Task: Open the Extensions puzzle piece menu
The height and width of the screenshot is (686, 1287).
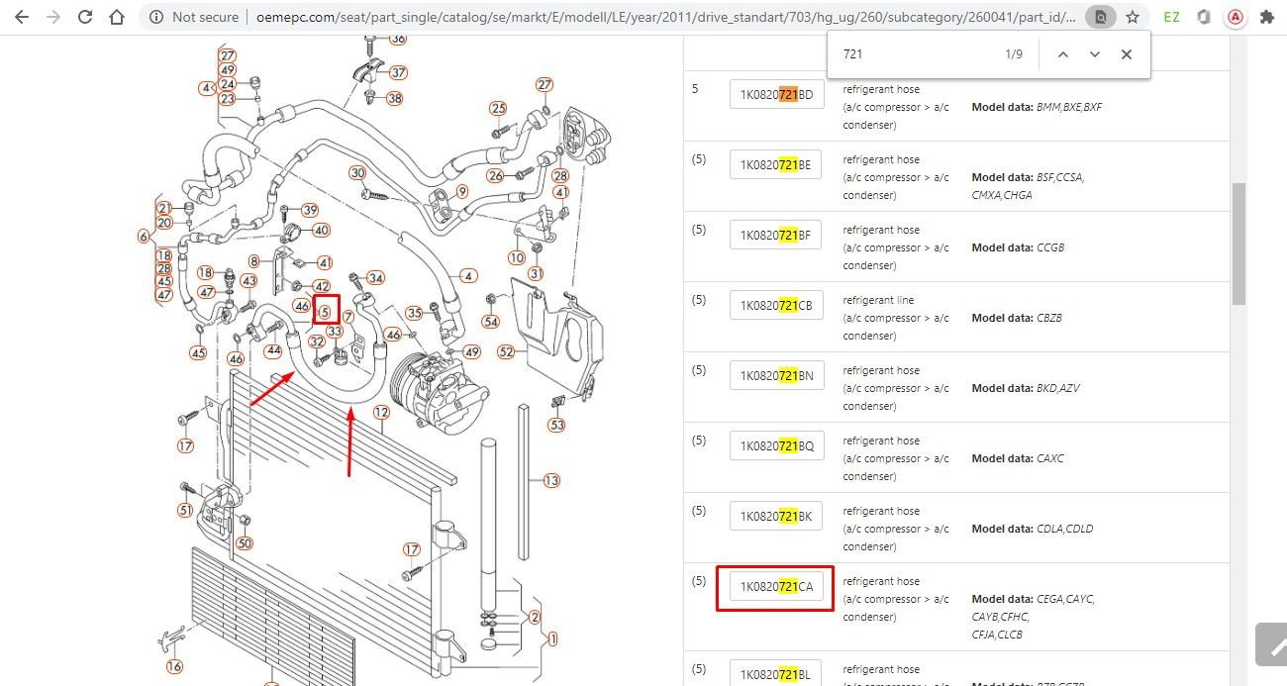Action: click(1267, 17)
